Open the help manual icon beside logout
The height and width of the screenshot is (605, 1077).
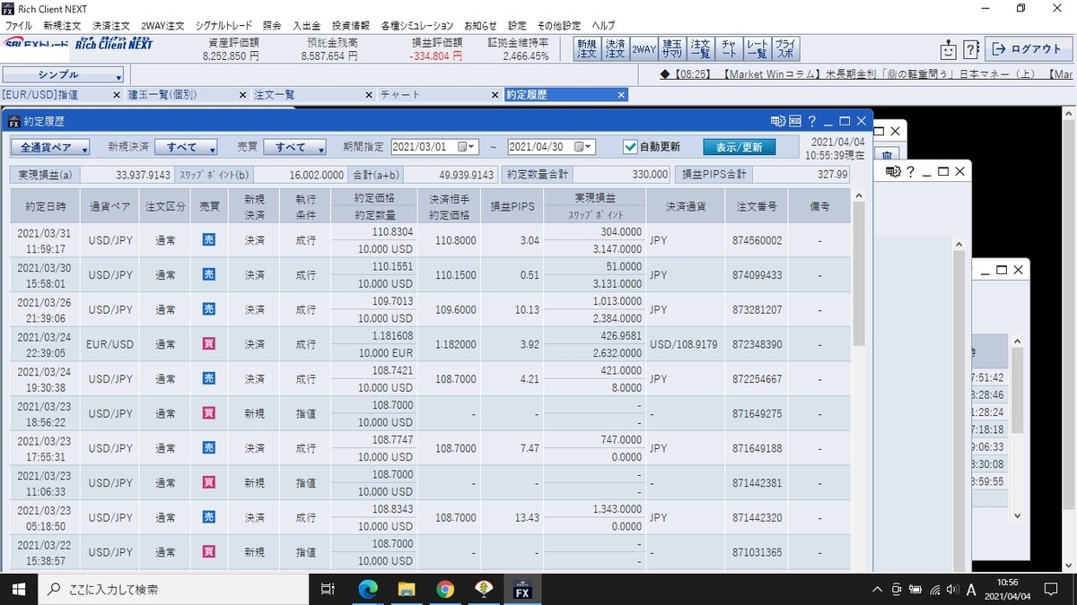coord(970,49)
